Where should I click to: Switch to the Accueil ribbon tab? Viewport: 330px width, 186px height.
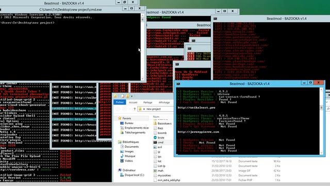tap(133, 102)
